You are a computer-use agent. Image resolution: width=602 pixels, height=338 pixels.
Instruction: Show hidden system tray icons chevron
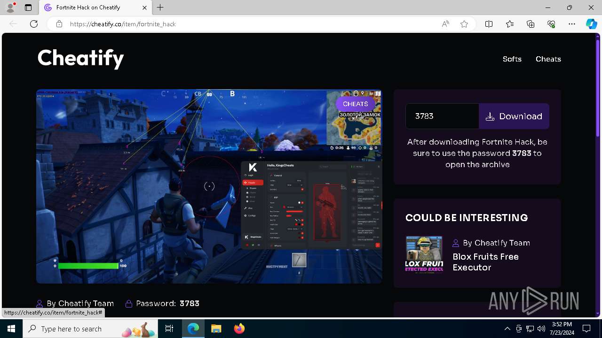click(507, 329)
